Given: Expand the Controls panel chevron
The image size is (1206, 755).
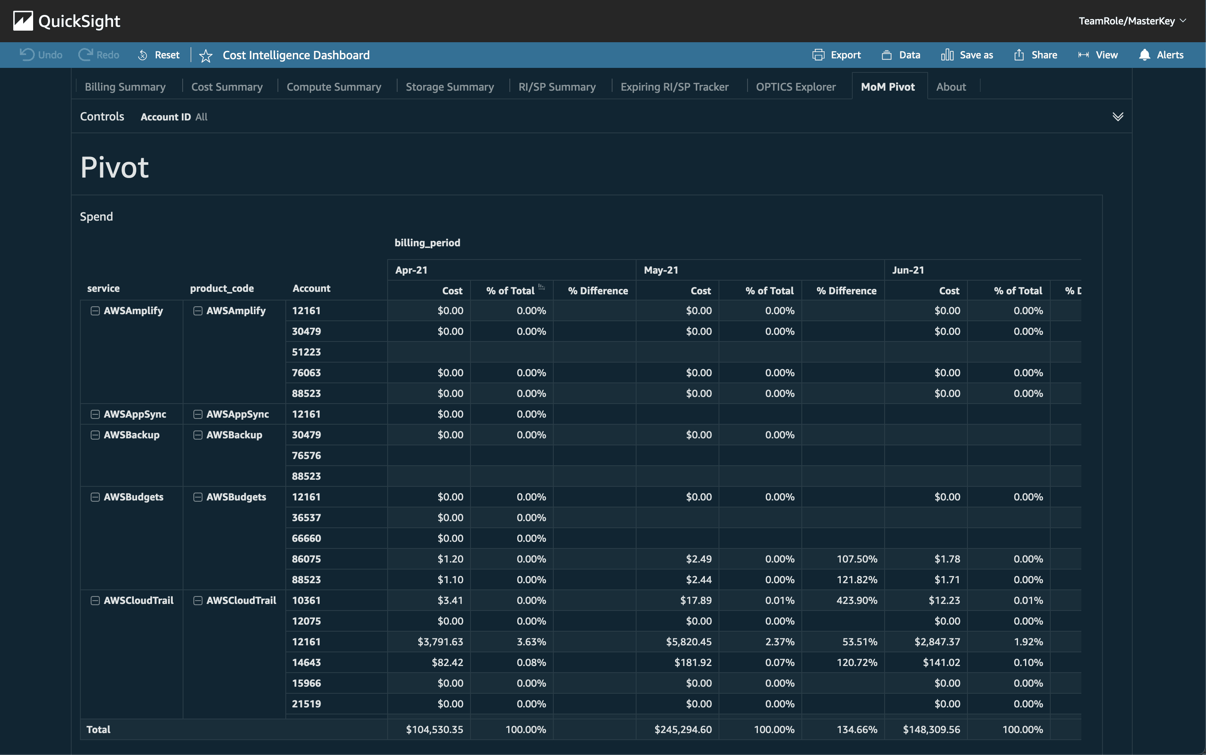Looking at the screenshot, I should coord(1118,116).
